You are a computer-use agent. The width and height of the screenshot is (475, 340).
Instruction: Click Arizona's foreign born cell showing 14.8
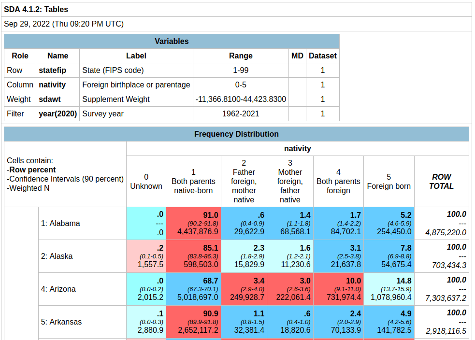(x=389, y=289)
